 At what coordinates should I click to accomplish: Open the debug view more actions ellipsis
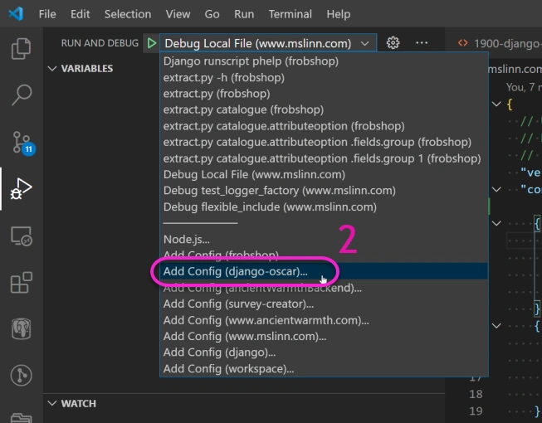[422, 43]
